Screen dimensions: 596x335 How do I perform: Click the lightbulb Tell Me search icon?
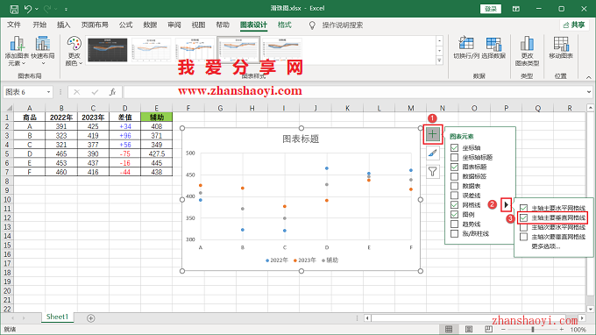point(312,25)
